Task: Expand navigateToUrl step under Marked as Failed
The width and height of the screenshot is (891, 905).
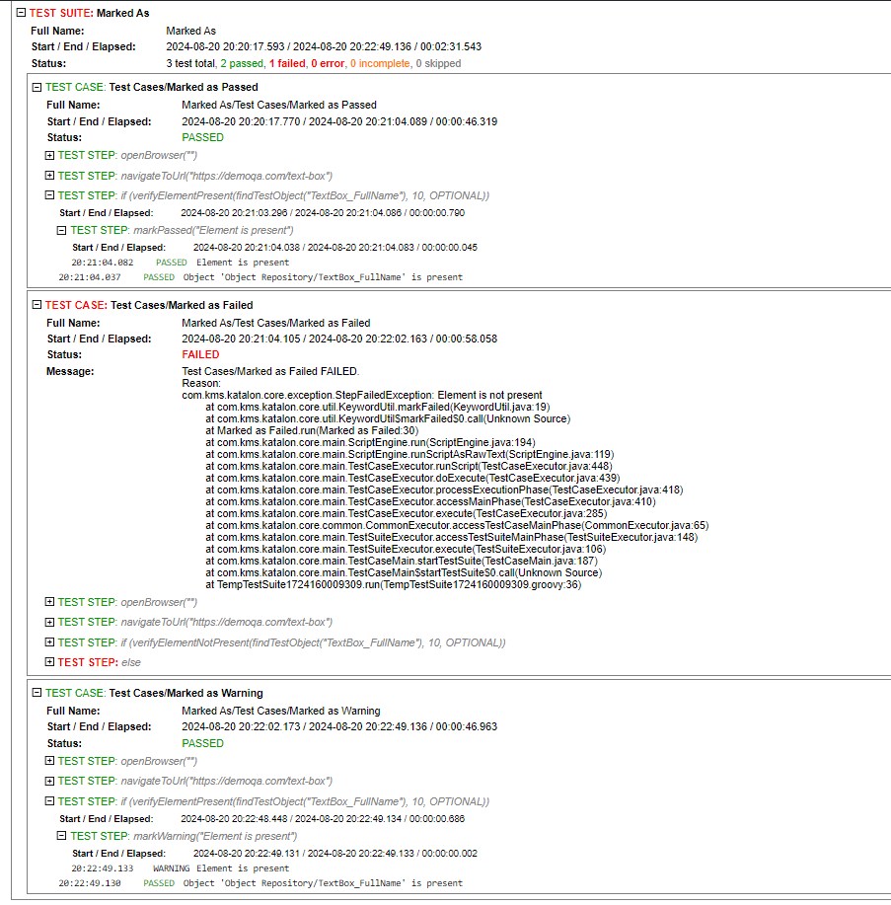Action: [x=50, y=622]
